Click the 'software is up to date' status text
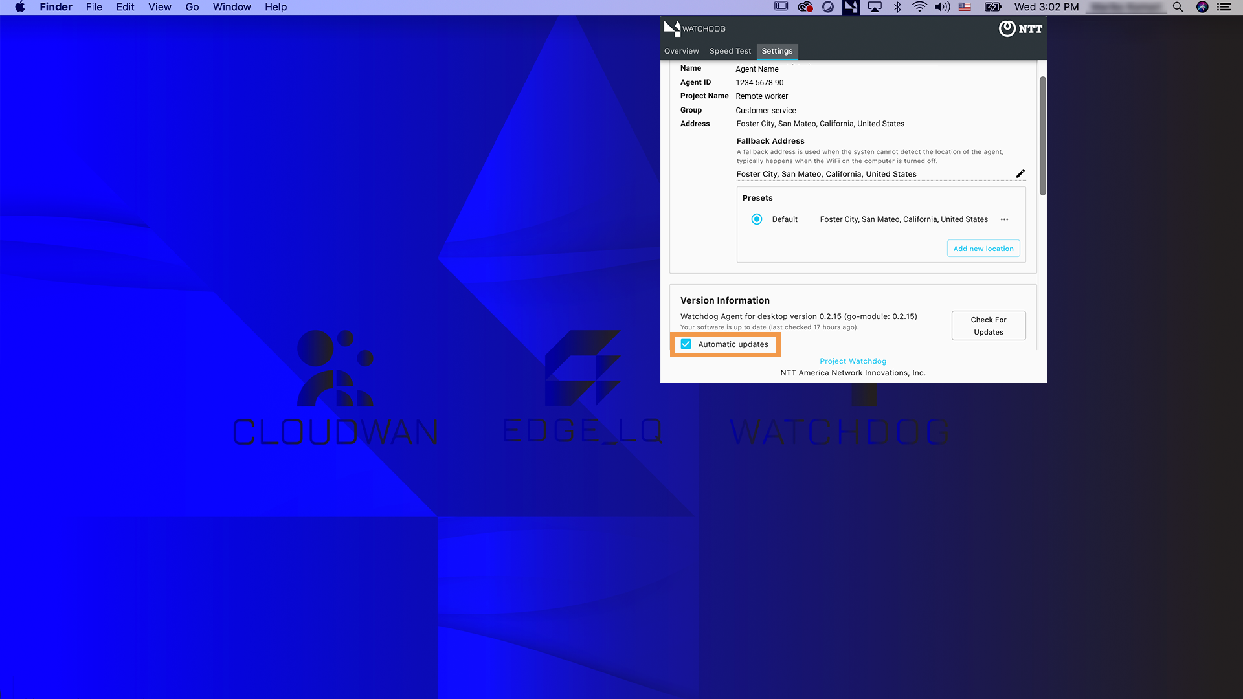 (769, 327)
